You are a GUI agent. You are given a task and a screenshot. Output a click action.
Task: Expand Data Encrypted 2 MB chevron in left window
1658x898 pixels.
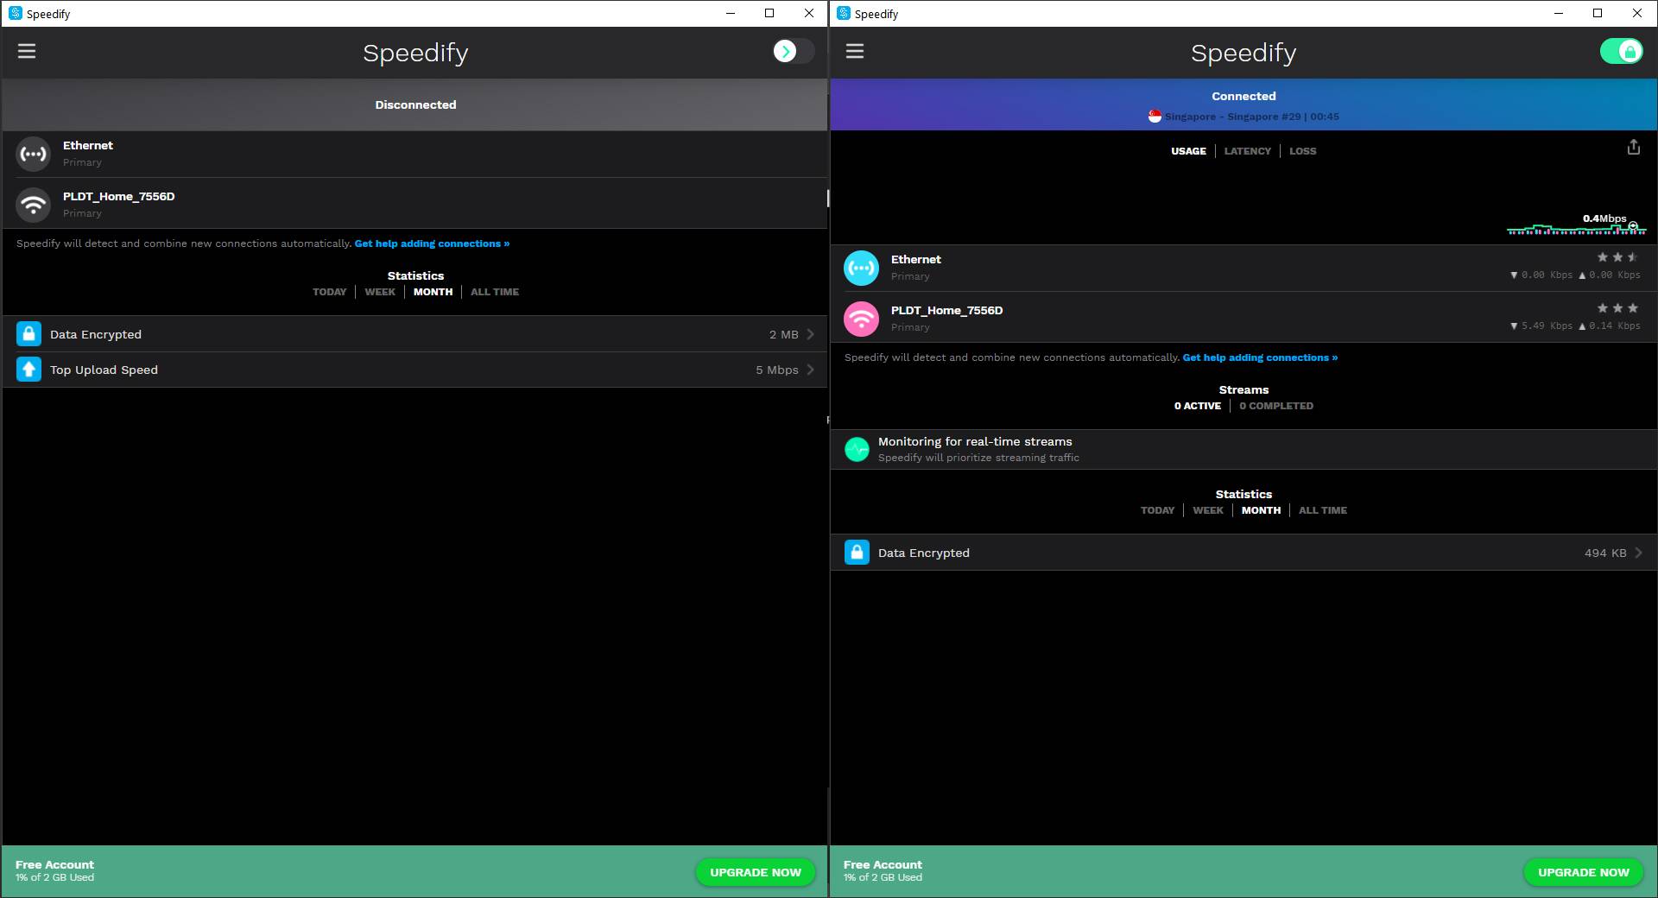pos(810,334)
